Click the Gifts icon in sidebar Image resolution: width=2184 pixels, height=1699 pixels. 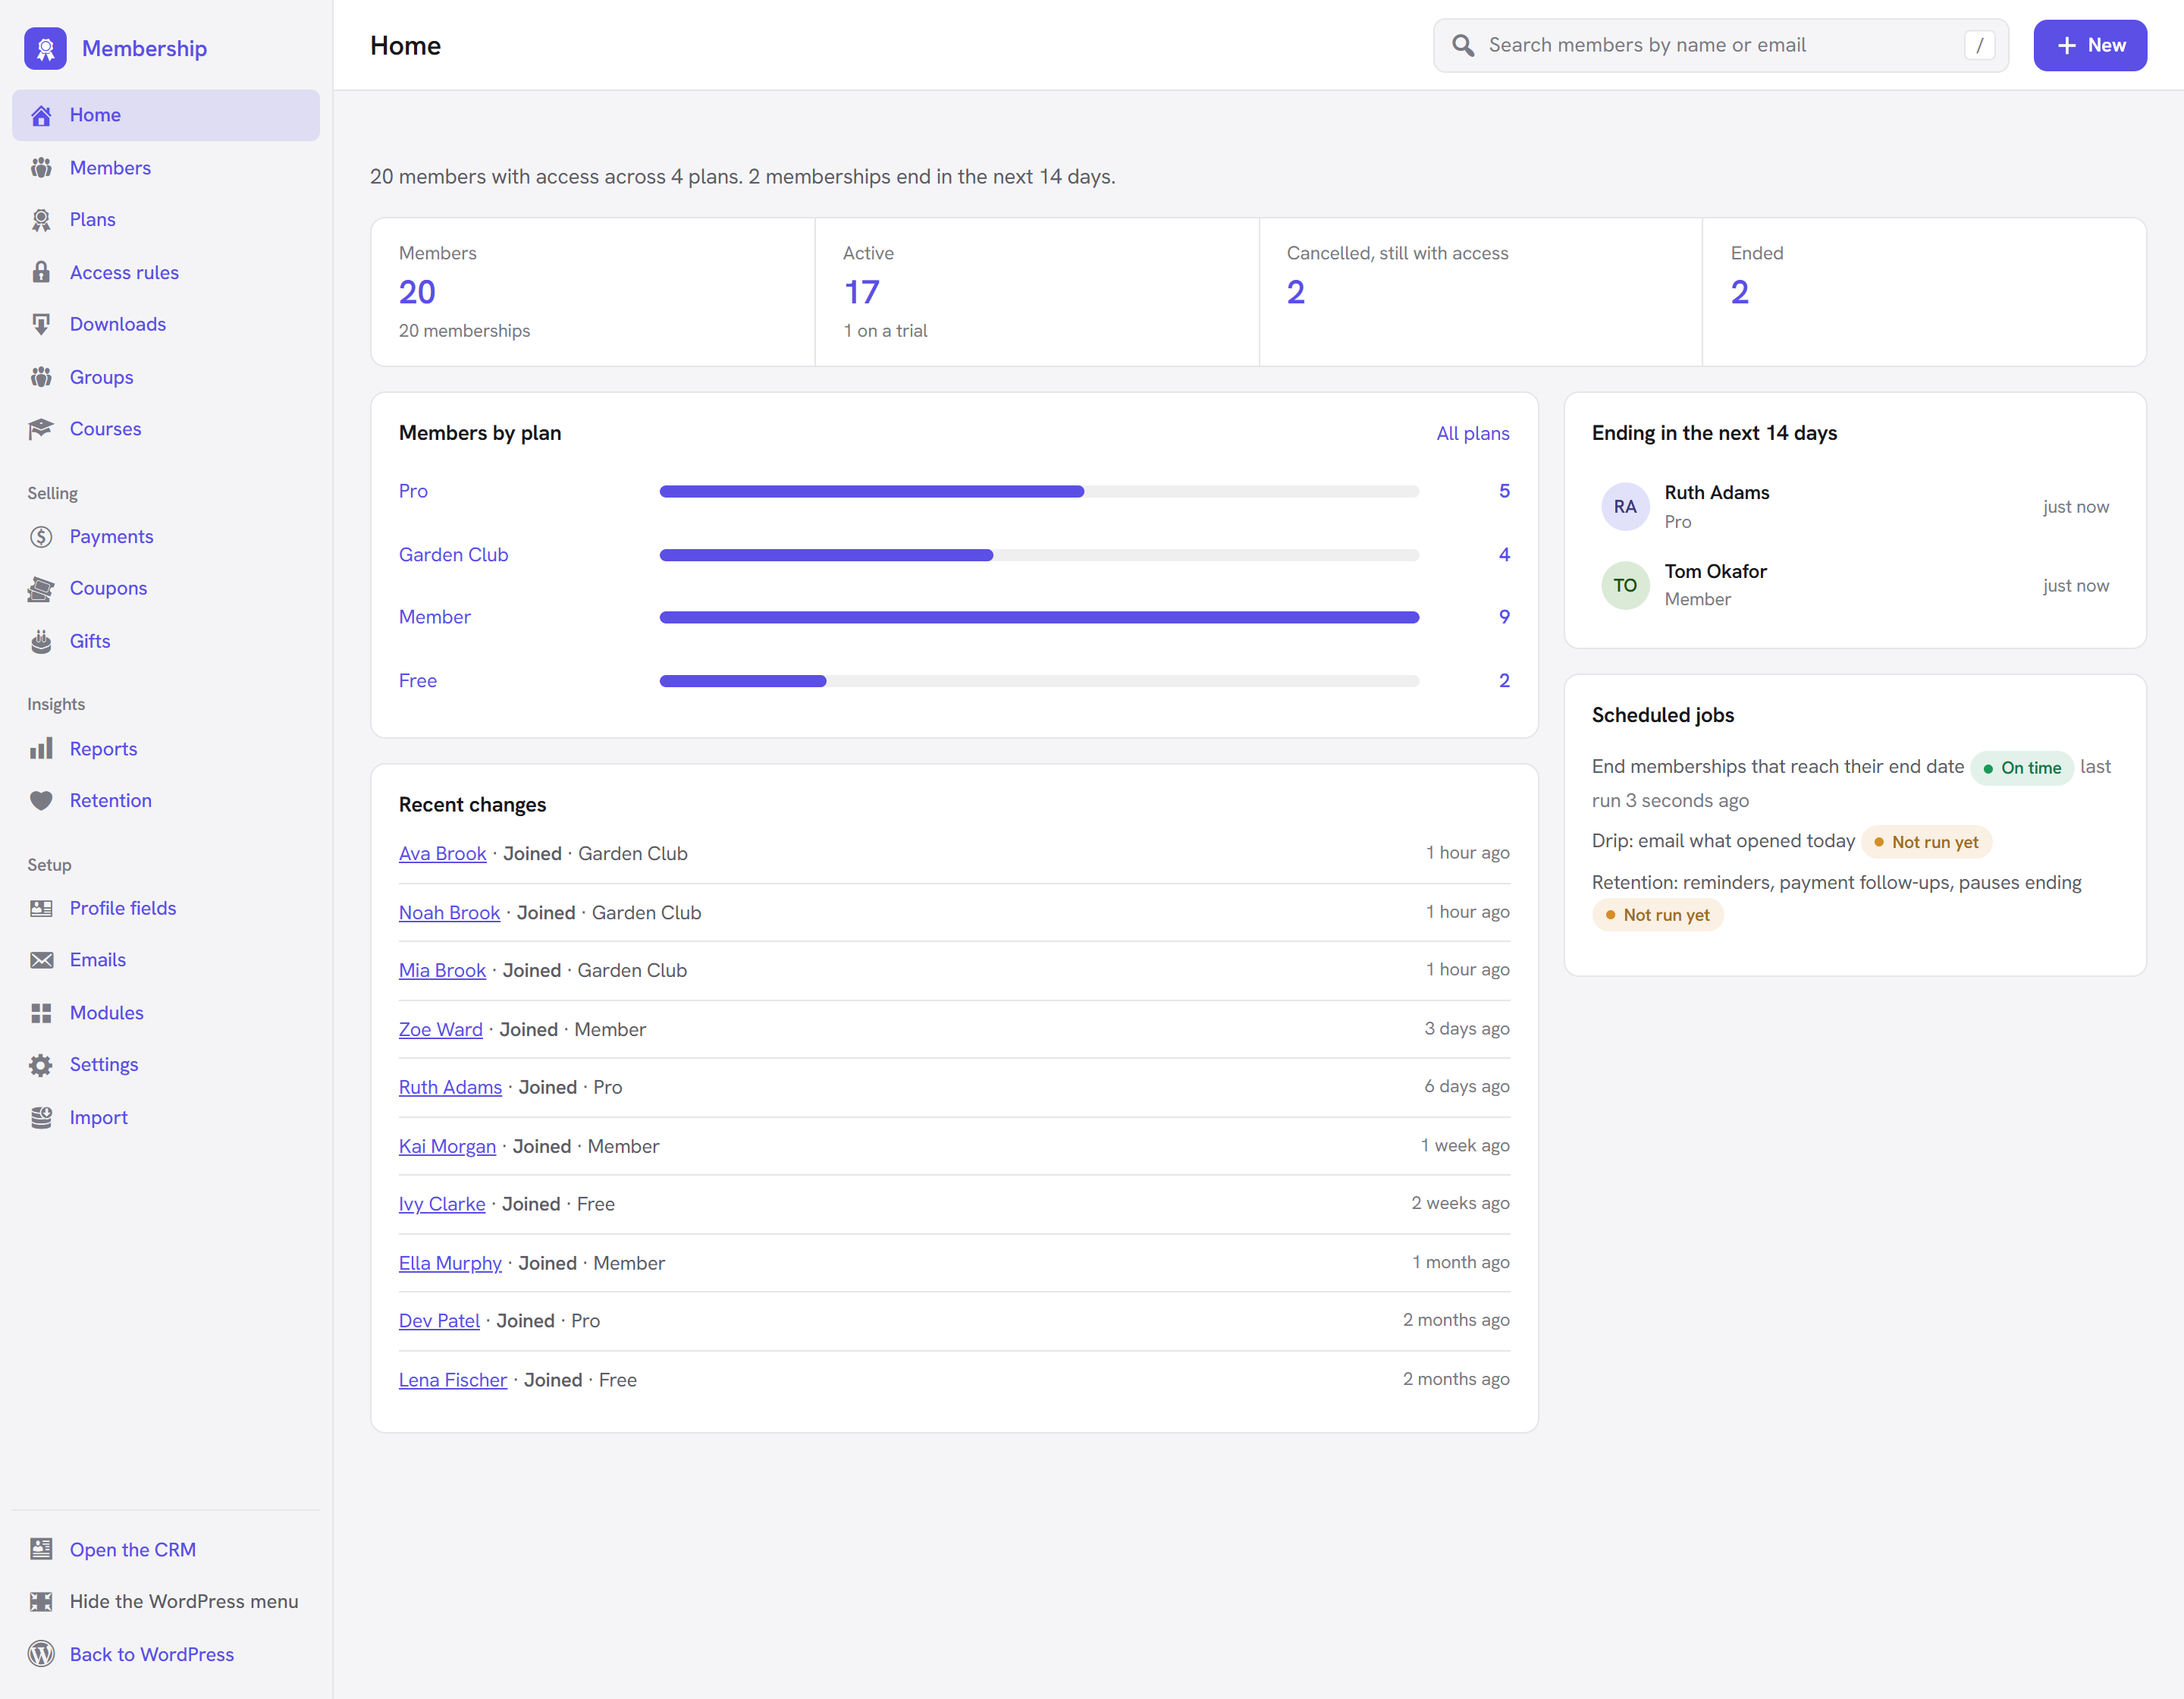41,641
